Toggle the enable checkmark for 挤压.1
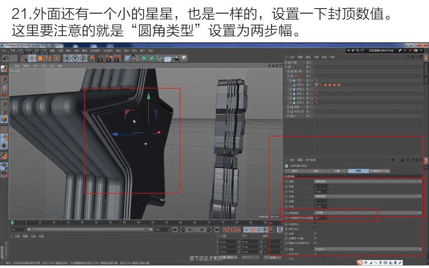Screen dimensions: 429x268 tap(313, 89)
